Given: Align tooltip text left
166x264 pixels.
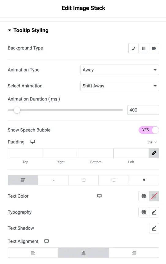Looking at the screenshot, I should 33,253.
